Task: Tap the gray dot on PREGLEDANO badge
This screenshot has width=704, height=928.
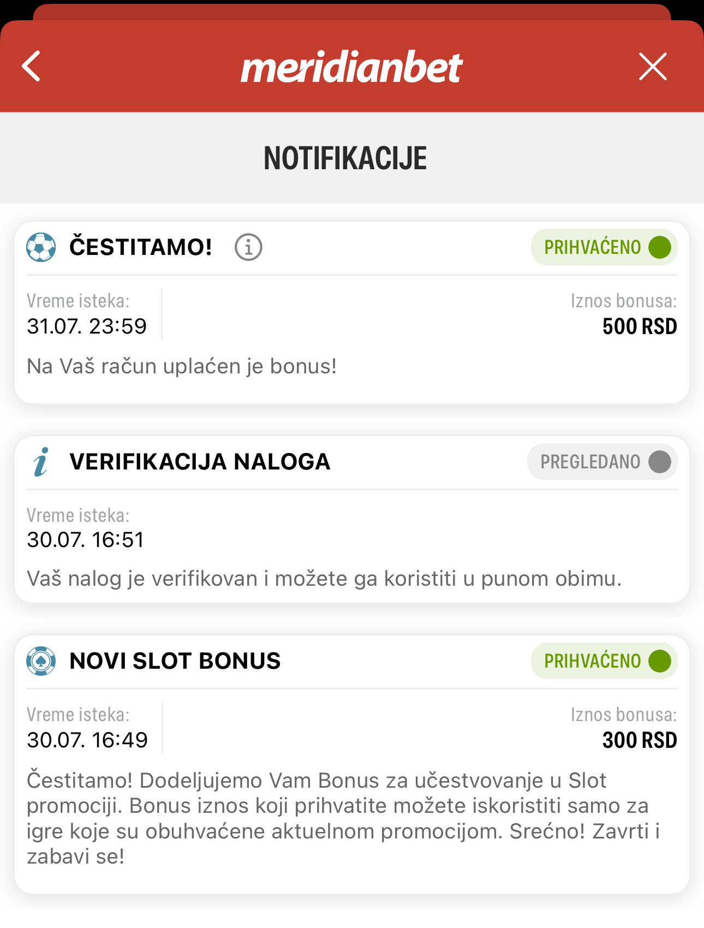Action: (659, 462)
